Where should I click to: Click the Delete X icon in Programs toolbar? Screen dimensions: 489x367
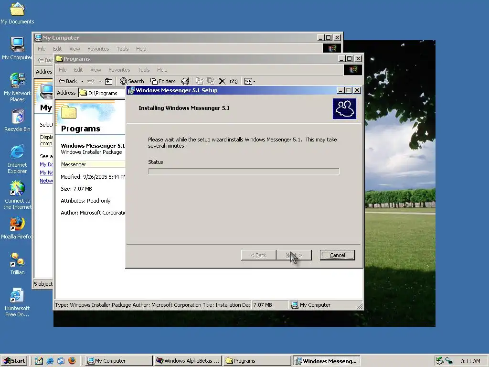pyautogui.click(x=222, y=81)
